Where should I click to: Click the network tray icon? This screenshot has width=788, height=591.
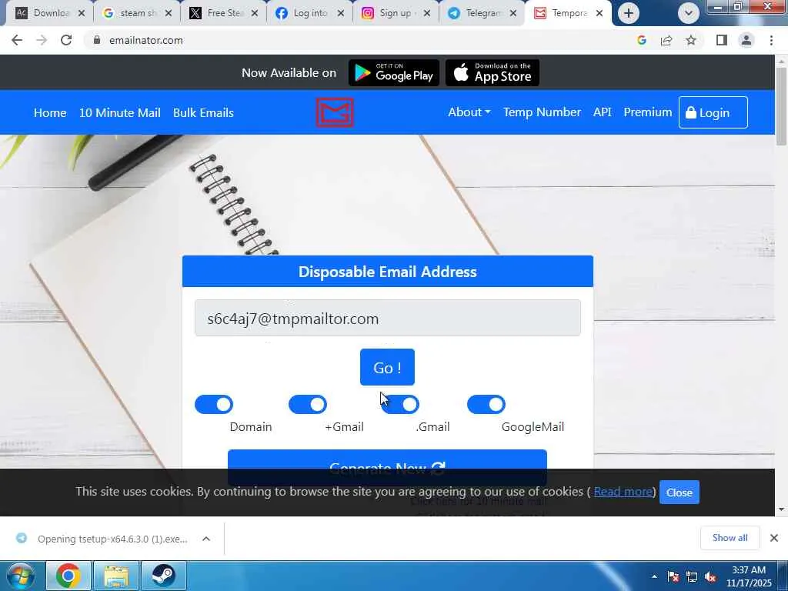(x=692, y=577)
